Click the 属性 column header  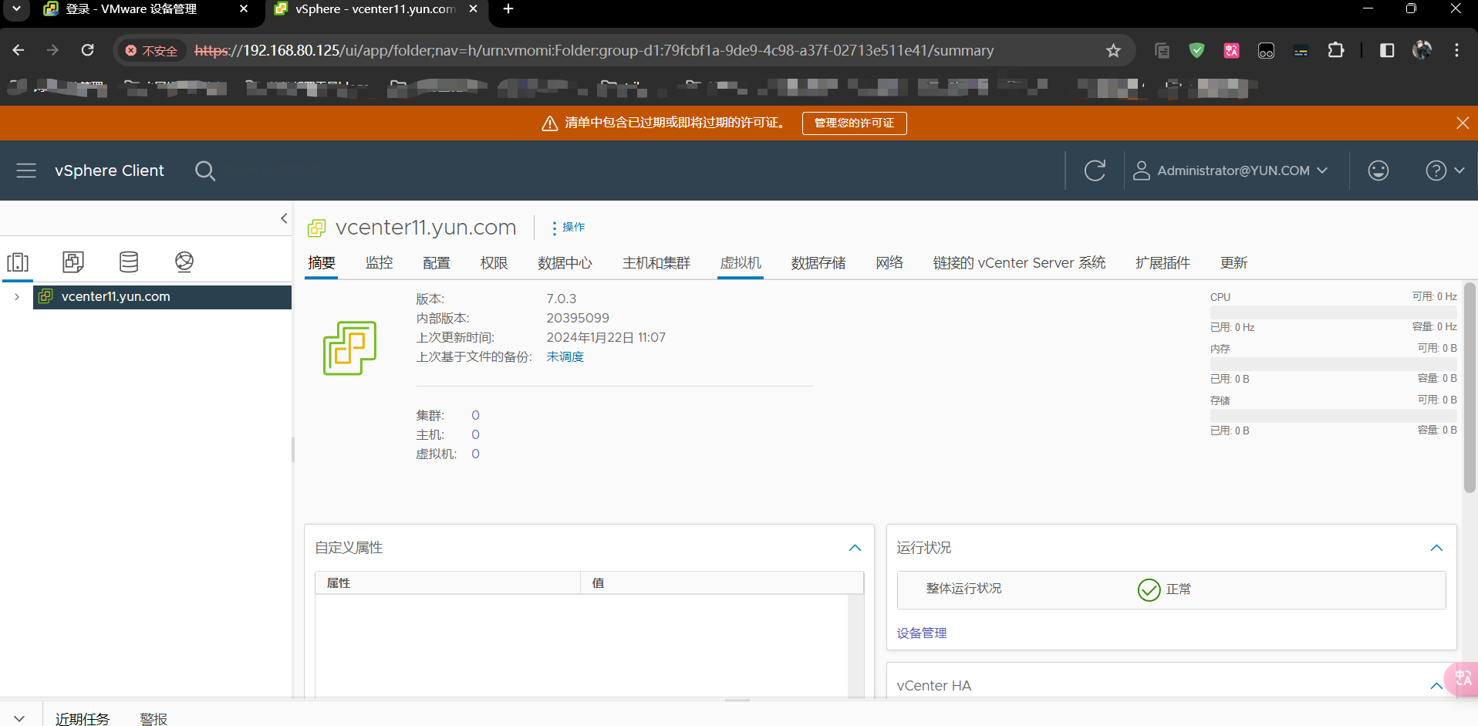click(x=447, y=583)
